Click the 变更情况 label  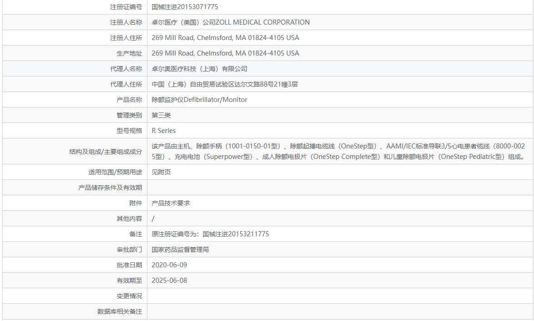point(129,296)
